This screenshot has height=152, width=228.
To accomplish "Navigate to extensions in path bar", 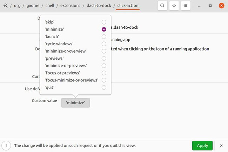I will click(x=70, y=6).
